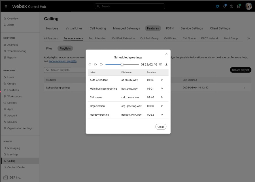Click the DEF Inc. organization label
Image resolution: width=255 pixels, height=182 pixels.
tap(15, 177)
